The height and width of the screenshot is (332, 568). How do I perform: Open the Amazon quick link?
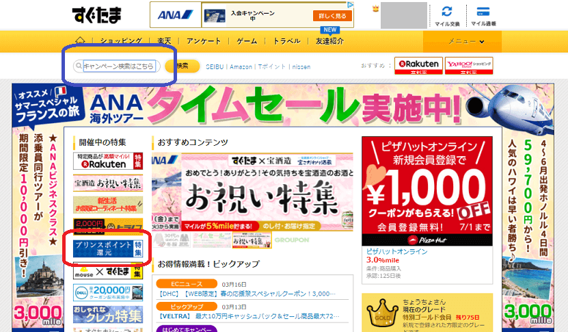pyautogui.click(x=241, y=67)
